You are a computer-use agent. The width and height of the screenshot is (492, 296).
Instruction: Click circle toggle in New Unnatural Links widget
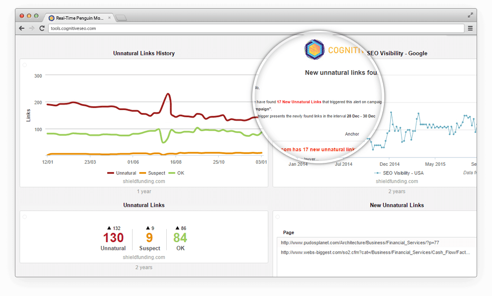(278, 217)
